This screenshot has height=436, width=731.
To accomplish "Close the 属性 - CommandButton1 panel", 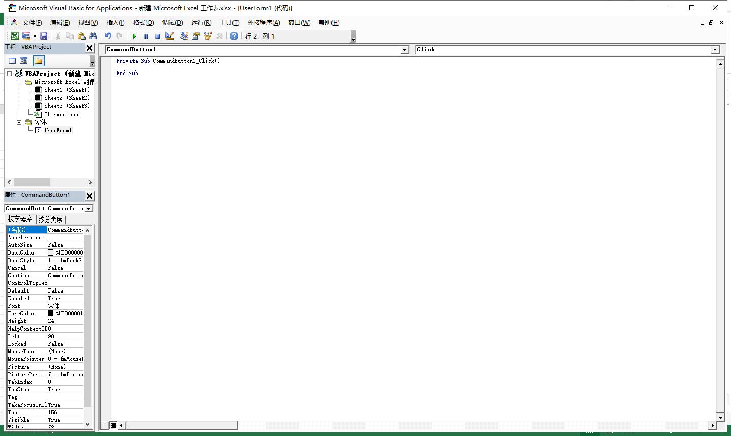I will click(89, 196).
